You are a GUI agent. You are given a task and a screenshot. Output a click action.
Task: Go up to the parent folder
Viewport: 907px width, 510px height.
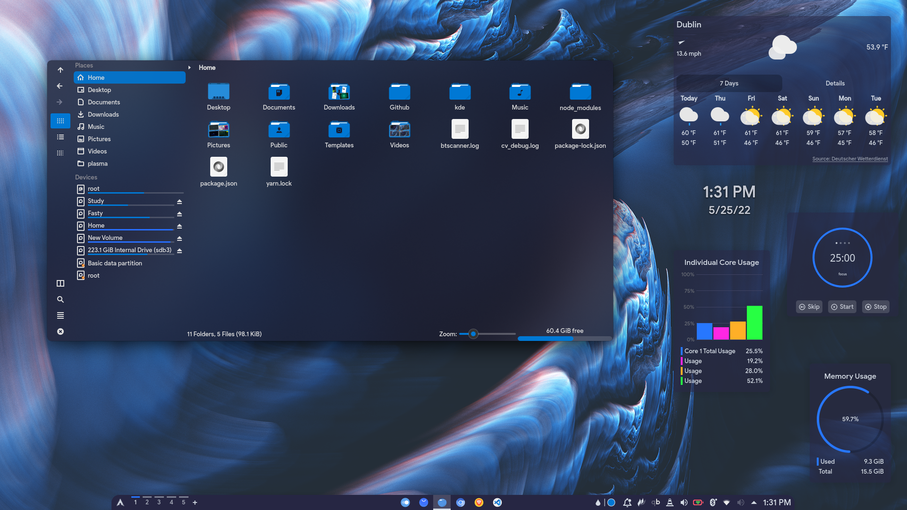pyautogui.click(x=60, y=70)
